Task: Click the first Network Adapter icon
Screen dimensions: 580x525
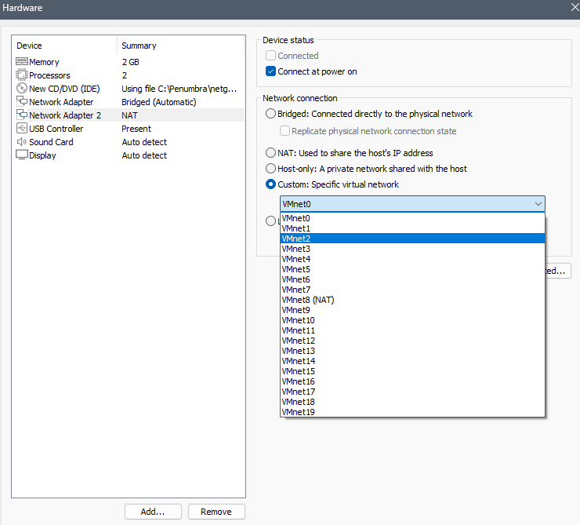Action: pyautogui.click(x=22, y=101)
